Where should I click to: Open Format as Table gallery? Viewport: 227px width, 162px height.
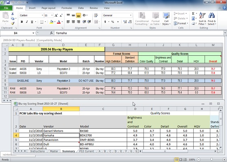[x=156, y=19]
